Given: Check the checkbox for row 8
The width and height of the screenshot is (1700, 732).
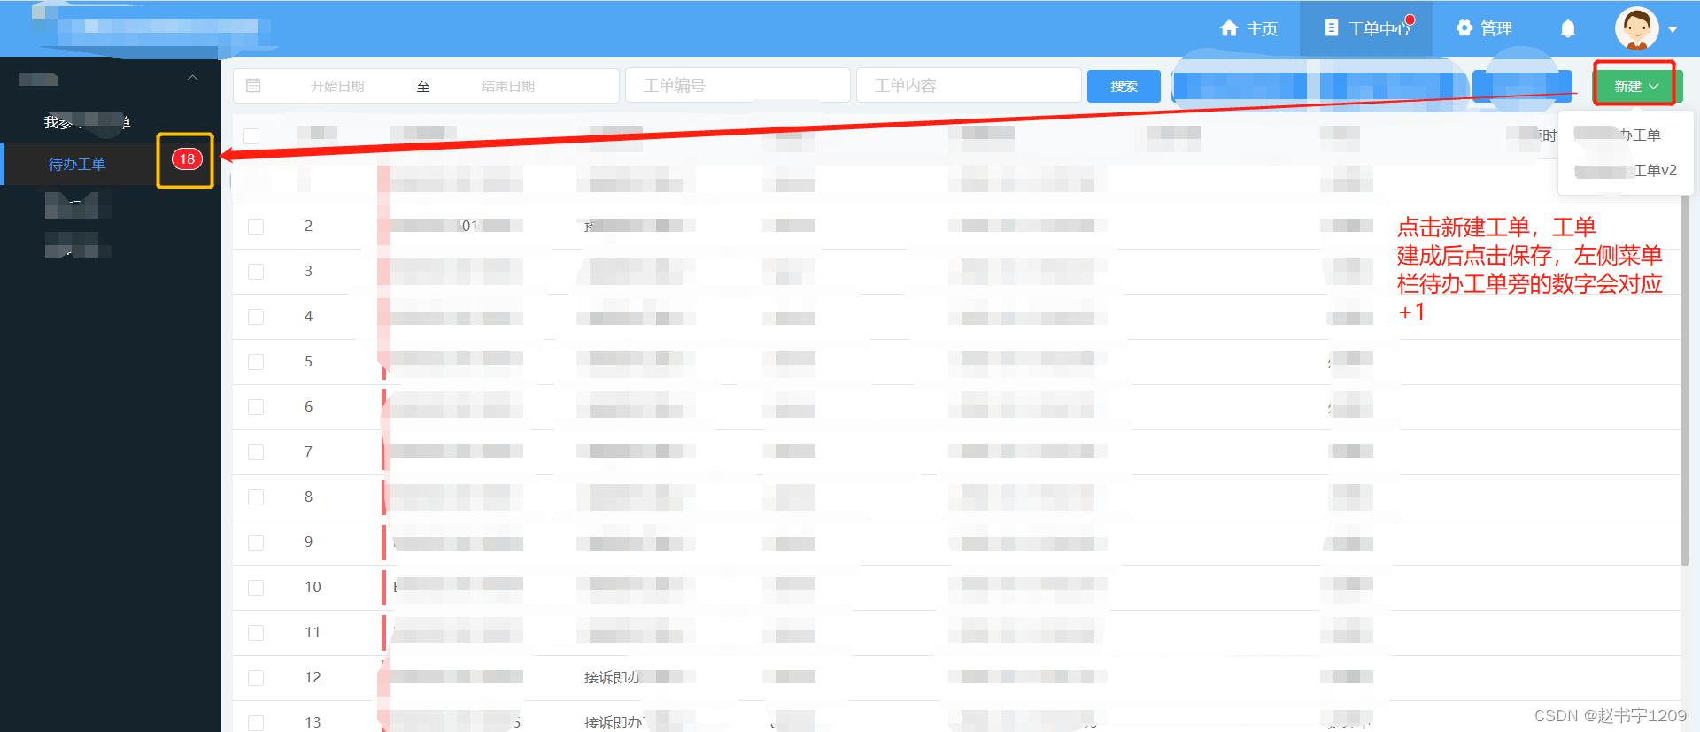Looking at the screenshot, I should 256,497.
